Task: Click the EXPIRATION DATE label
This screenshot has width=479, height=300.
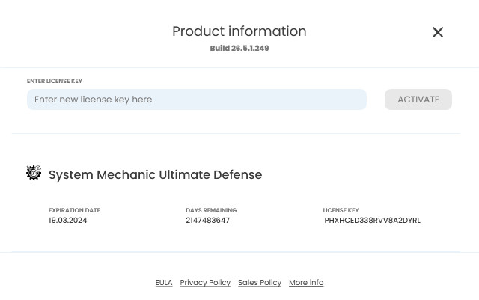Action: point(74,210)
